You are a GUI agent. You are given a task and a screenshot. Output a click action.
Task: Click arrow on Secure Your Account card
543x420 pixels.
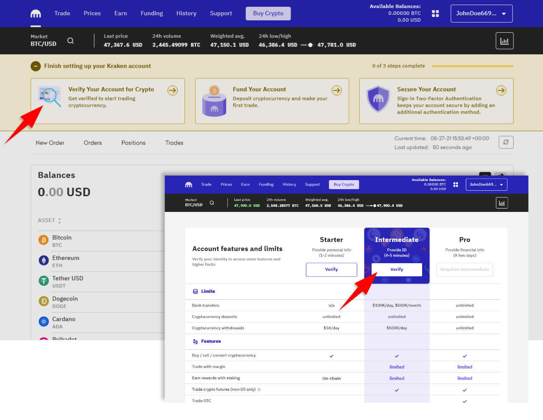[x=501, y=90]
